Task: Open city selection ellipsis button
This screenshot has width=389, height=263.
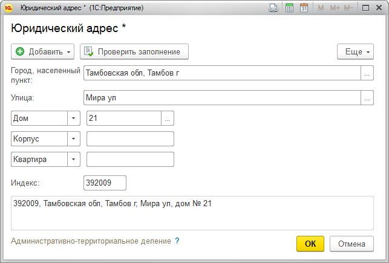Action: tap(367, 73)
